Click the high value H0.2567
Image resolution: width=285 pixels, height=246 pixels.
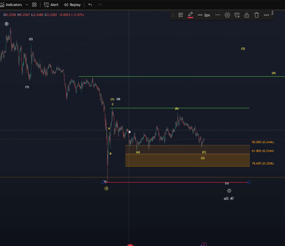click(23, 15)
